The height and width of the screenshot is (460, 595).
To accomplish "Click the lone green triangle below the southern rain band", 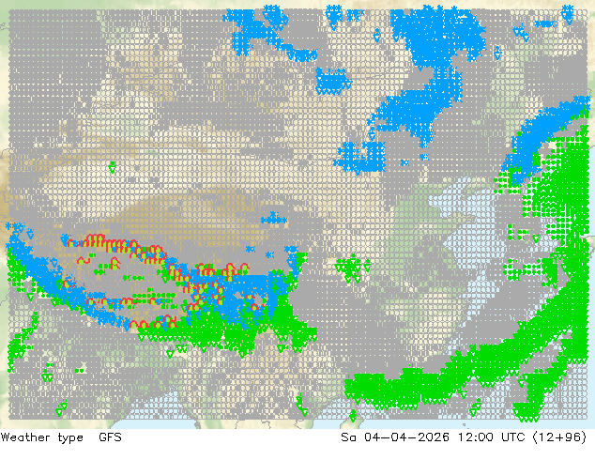I will click(171, 354).
